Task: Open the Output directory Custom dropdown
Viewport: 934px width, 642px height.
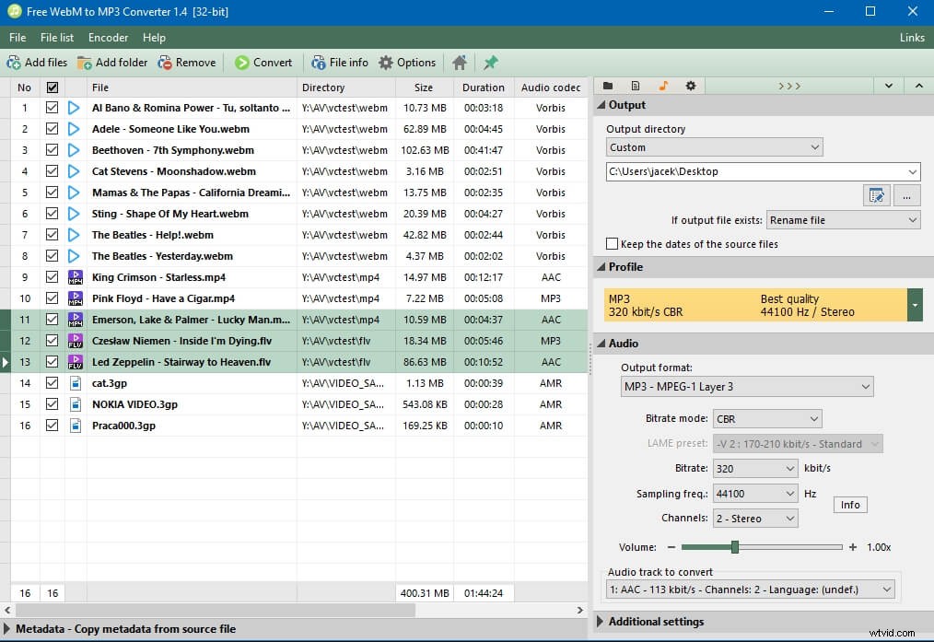Action: (x=815, y=146)
